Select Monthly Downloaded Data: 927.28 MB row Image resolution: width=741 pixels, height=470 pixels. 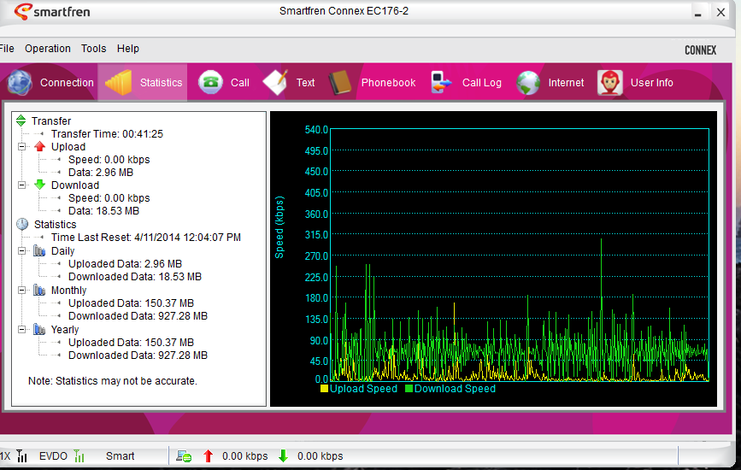coord(138,315)
